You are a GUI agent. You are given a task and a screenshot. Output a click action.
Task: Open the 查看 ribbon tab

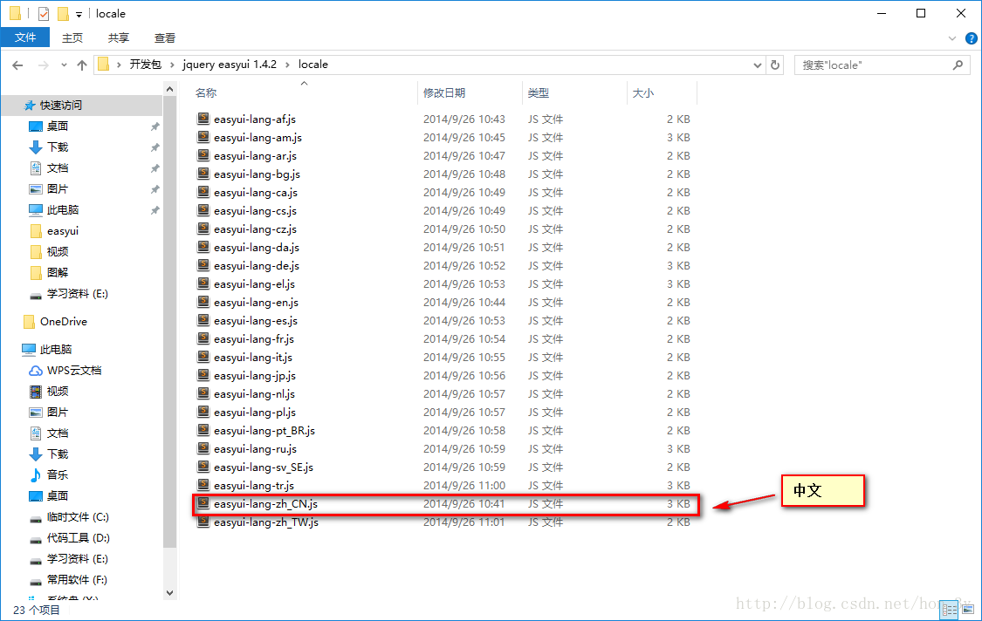pos(165,38)
